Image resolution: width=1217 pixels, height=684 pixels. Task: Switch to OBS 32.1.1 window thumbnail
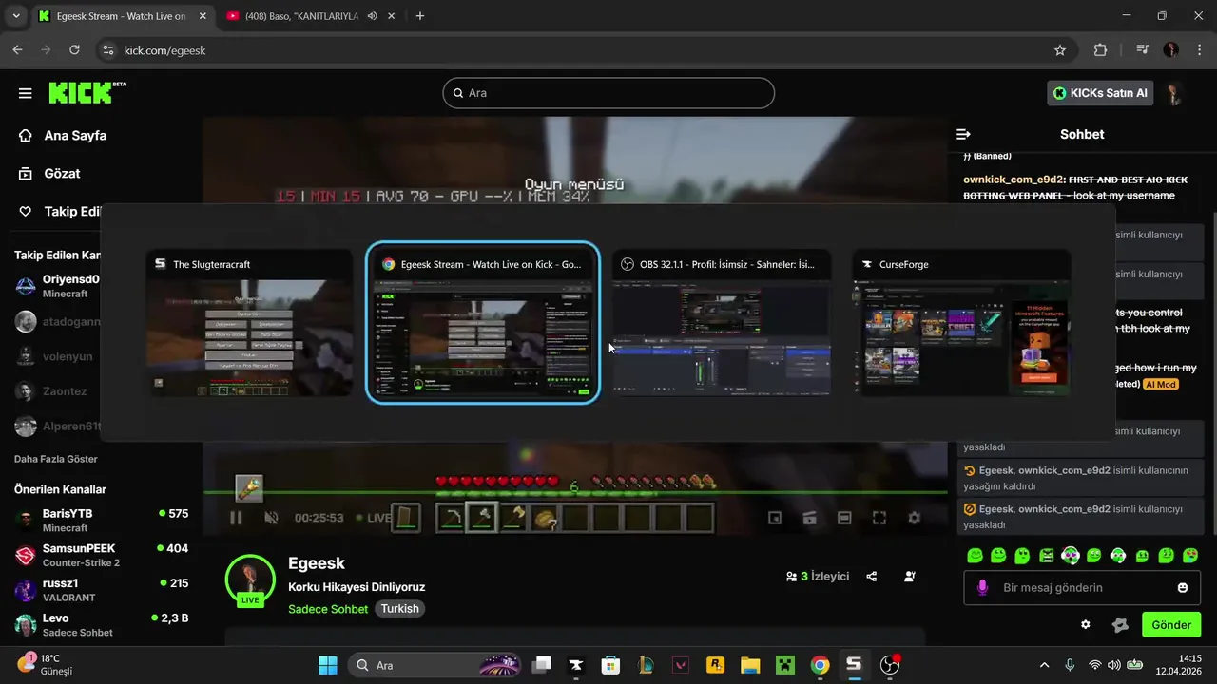(x=722, y=324)
